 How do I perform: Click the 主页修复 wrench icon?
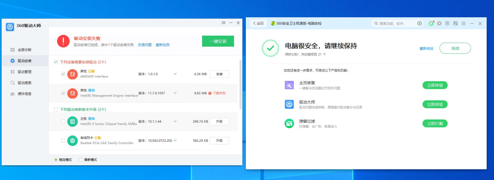pos(289,85)
